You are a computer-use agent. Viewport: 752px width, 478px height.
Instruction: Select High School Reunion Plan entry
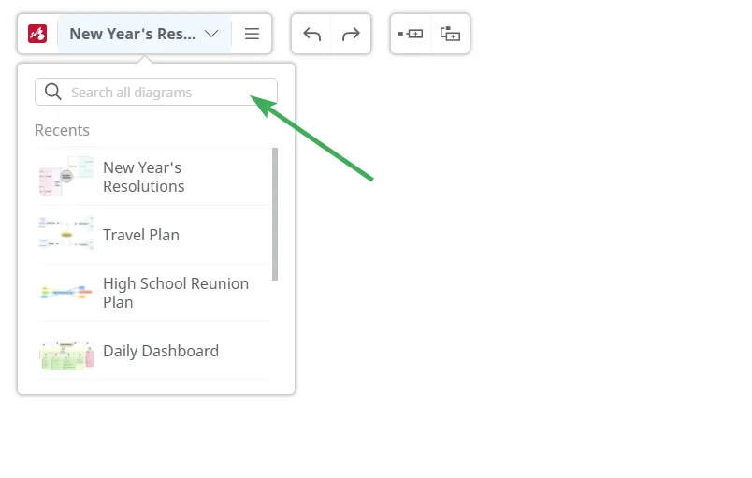(175, 293)
